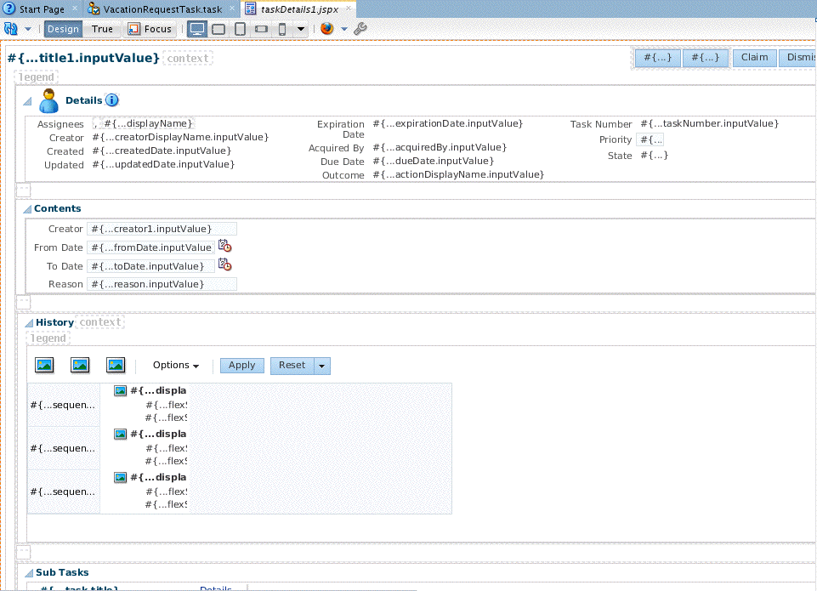This screenshot has height=591, width=817.
Task: Click the first History toolbar image icon
Action: click(44, 366)
